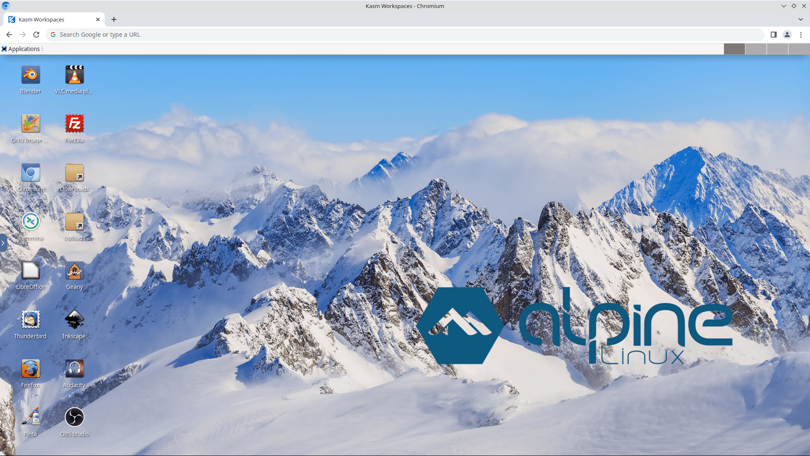Viewport: 810px width, 456px height.
Task: Close the Chromium window
Action: point(804,6)
